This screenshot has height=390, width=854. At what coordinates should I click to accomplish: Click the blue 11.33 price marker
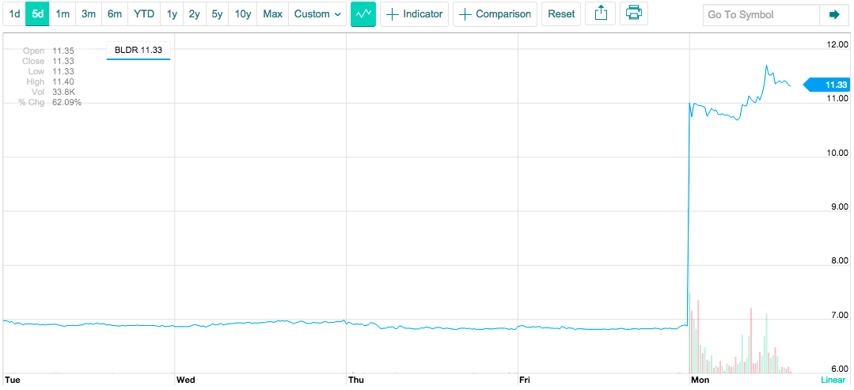[827, 85]
